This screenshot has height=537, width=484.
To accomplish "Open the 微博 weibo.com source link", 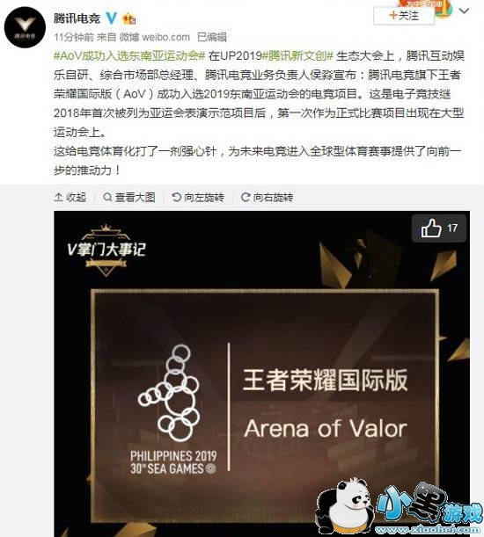I will 154,37.
